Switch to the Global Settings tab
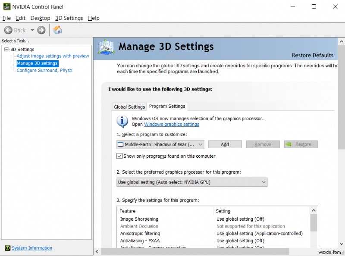This screenshot has height=256, width=345. pos(129,107)
